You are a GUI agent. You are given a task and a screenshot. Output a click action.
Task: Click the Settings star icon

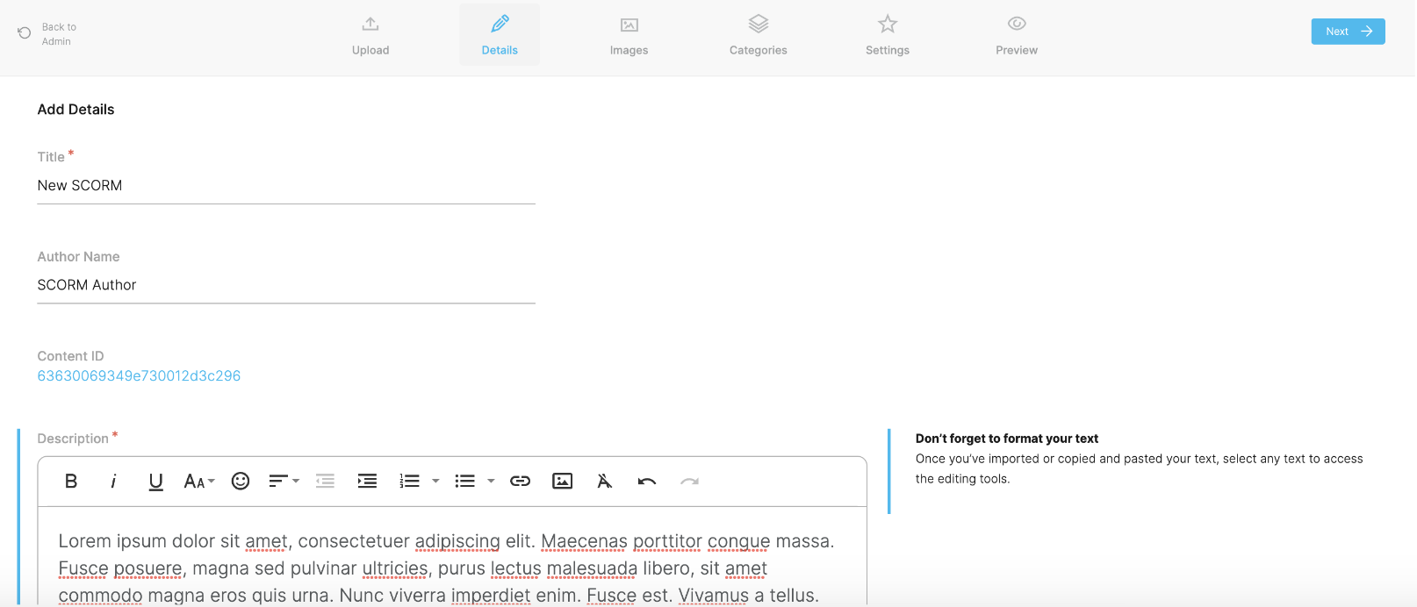888,24
